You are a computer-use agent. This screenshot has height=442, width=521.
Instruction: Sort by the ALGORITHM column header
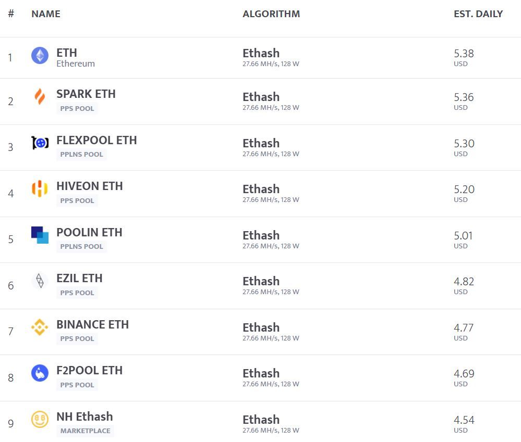point(271,14)
